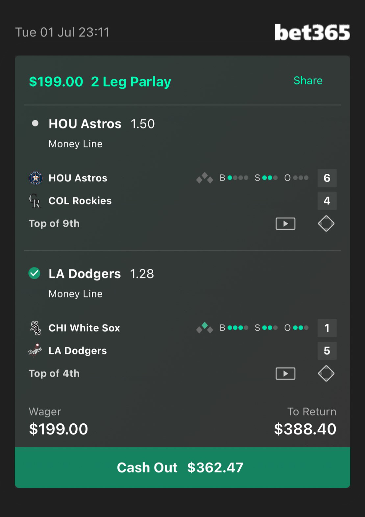Play live stream for Astros vs Rockies

(285, 224)
